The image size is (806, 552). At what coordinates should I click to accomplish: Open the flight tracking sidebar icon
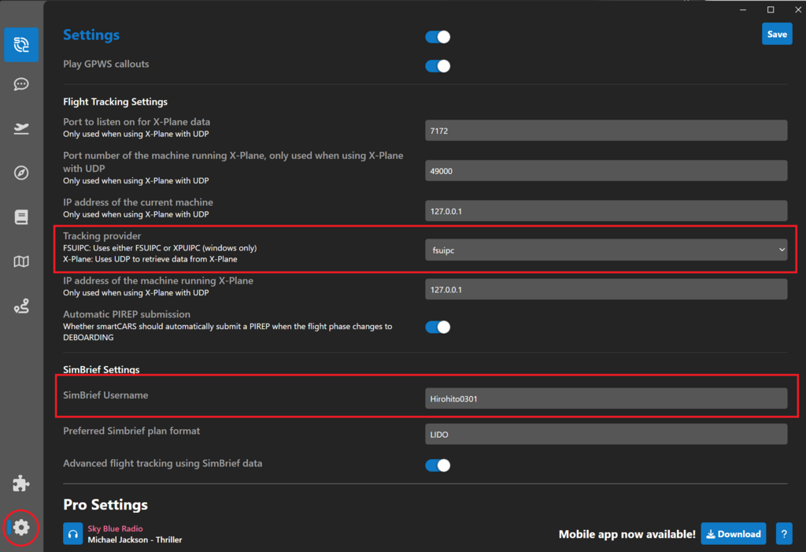(21, 45)
